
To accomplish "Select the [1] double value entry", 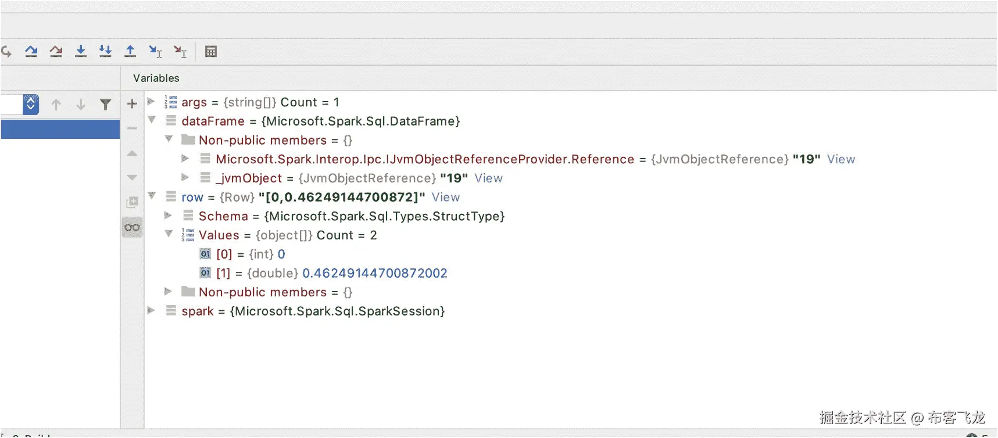I will (331, 273).
